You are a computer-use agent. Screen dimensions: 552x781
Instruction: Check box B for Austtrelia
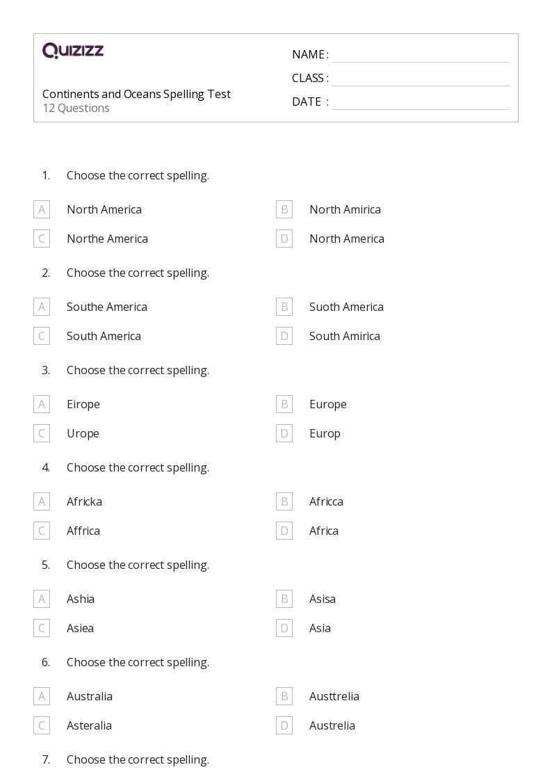(284, 696)
